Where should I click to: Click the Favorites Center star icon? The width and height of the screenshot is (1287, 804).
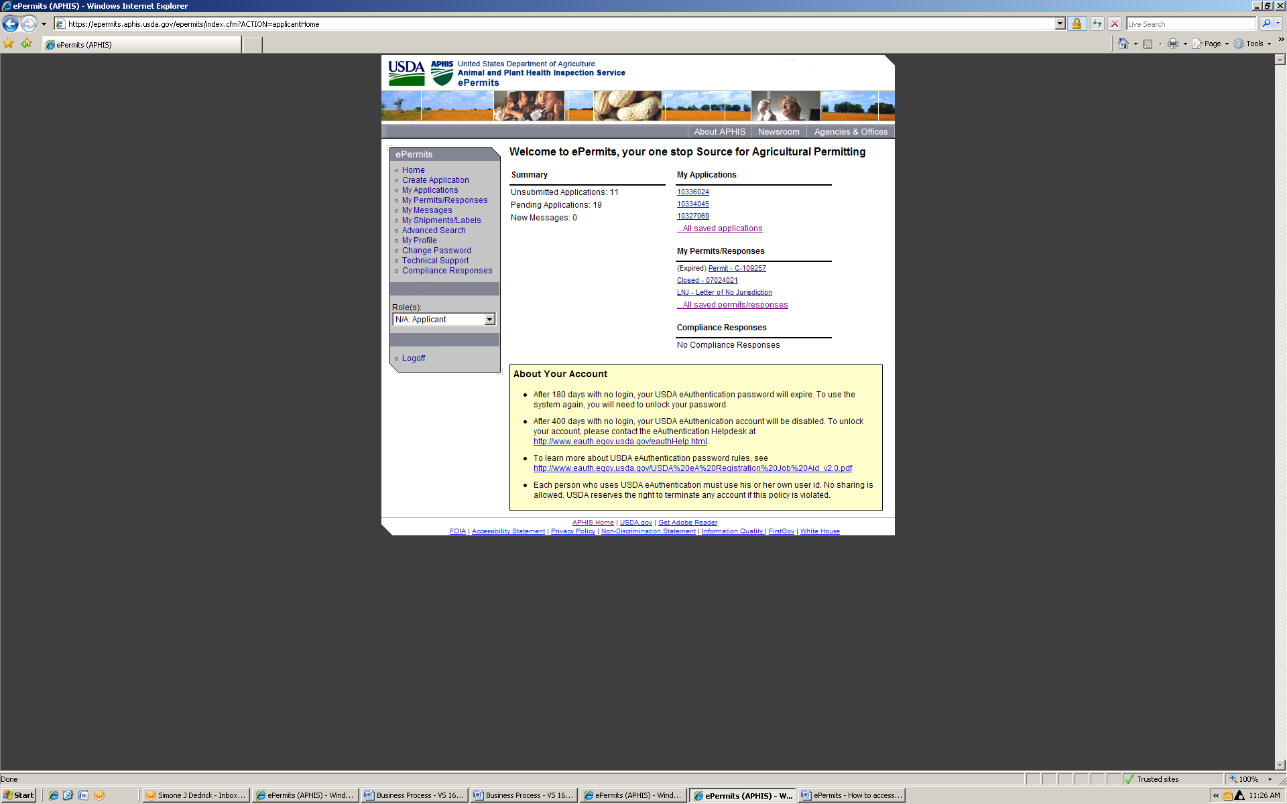click(9, 44)
